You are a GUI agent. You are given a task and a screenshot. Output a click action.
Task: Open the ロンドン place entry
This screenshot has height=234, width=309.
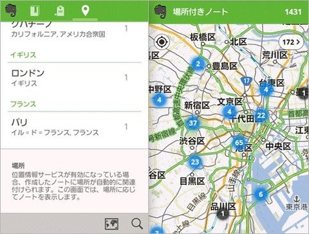74,78
